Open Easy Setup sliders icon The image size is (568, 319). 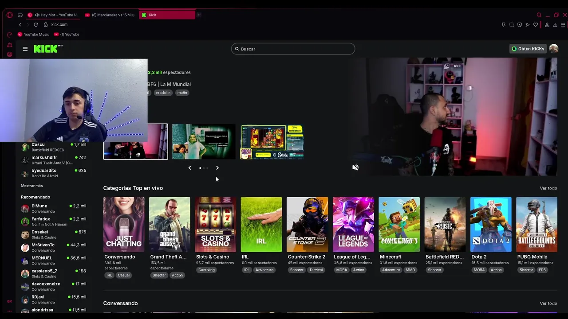click(x=563, y=25)
